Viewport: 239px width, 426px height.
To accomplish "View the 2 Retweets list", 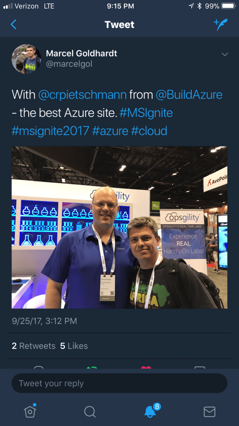I will [34, 346].
